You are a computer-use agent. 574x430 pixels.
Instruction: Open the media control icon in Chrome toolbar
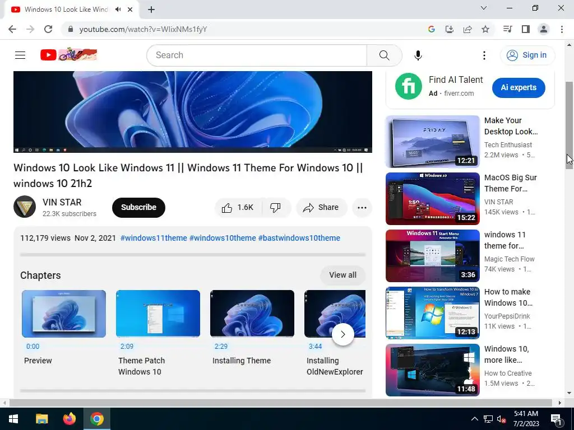tap(507, 29)
